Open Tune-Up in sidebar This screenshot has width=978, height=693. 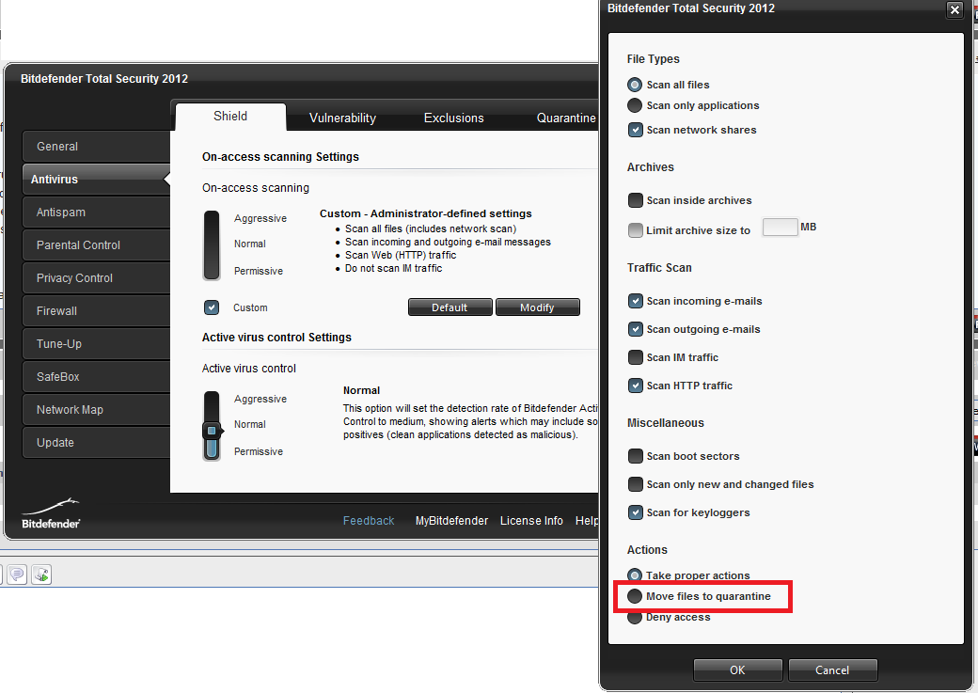click(x=97, y=344)
